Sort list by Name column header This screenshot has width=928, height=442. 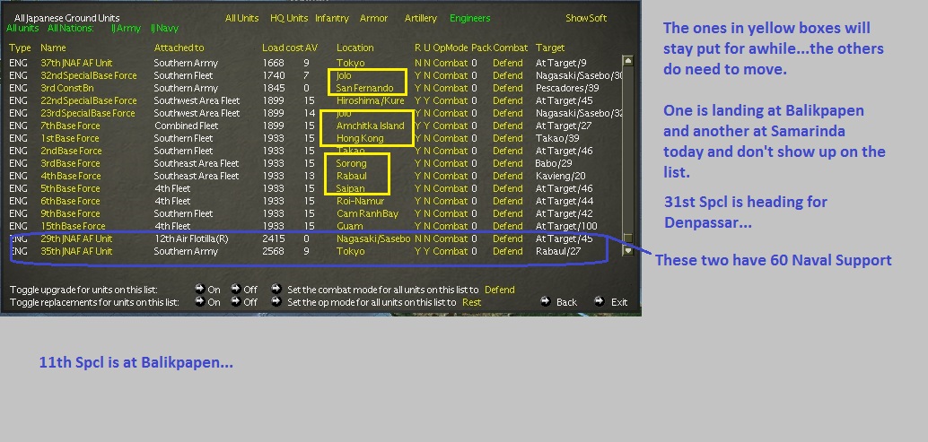[53, 48]
